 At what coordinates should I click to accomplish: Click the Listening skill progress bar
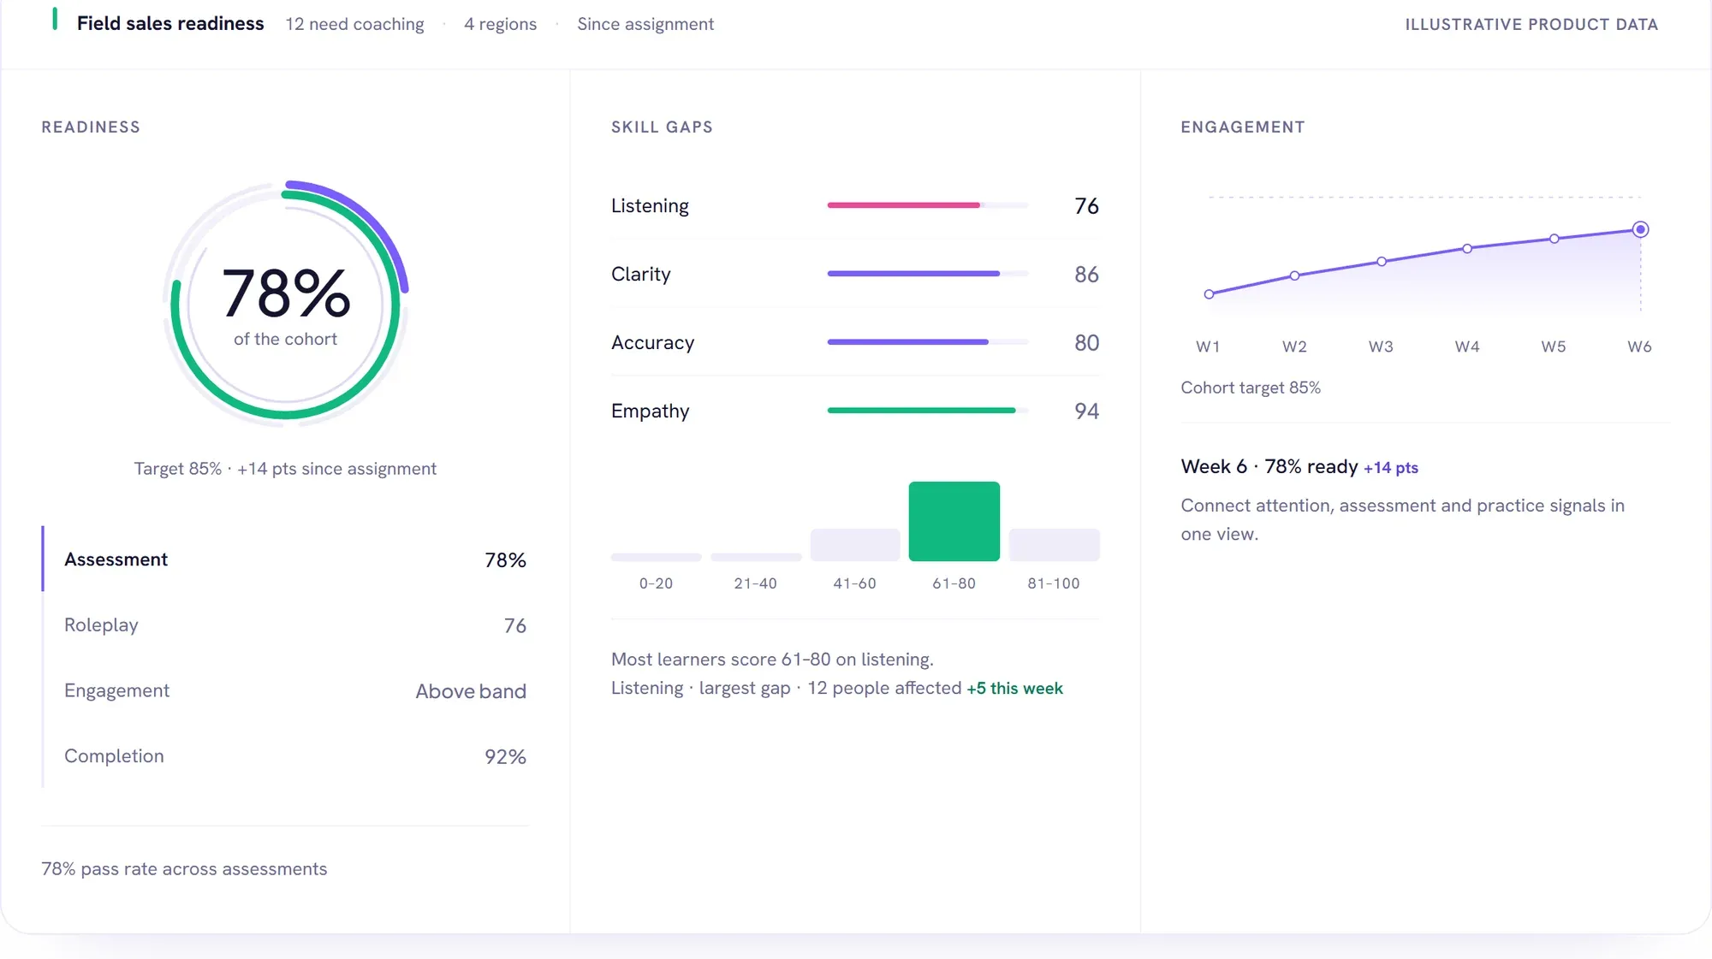(x=927, y=205)
